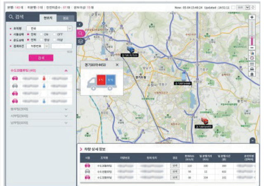The width and height of the screenshot is (264, 186).
Task: Close the 경기80아4450 vehicle popup
Action: point(117,64)
